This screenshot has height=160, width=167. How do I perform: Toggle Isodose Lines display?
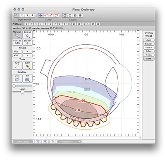tap(17, 79)
